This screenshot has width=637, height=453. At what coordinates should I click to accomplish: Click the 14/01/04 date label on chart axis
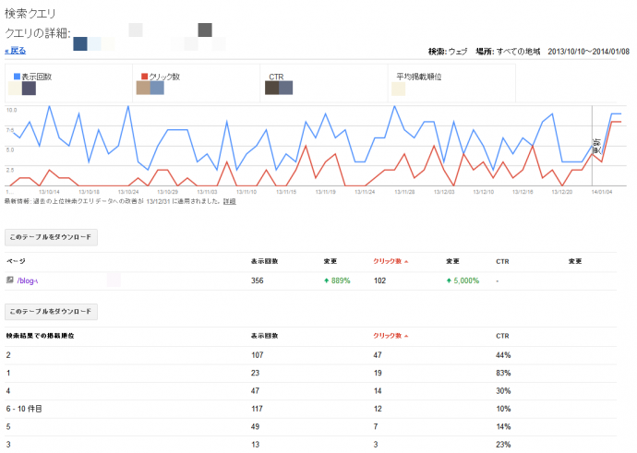[x=602, y=192]
